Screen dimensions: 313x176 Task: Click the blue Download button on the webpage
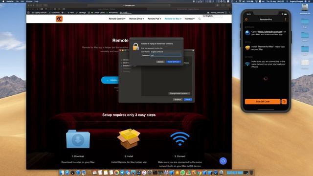110,80
